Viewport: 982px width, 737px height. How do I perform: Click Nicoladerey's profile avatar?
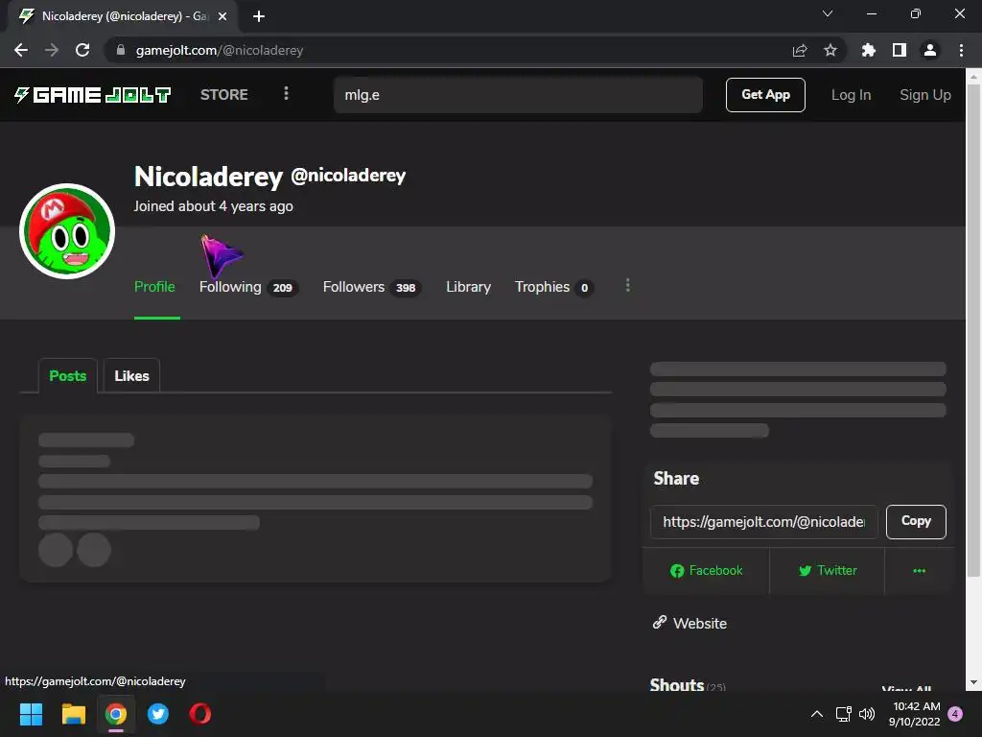[x=67, y=231]
